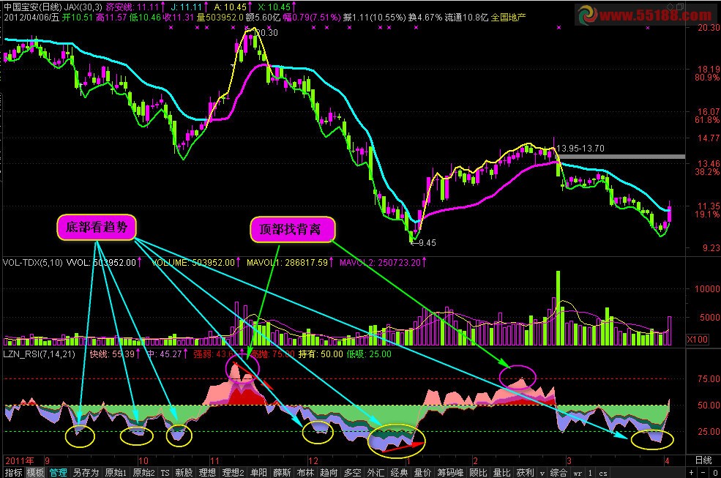Switch to the 量价 template tab
This screenshot has height=478, width=721.
(422, 472)
